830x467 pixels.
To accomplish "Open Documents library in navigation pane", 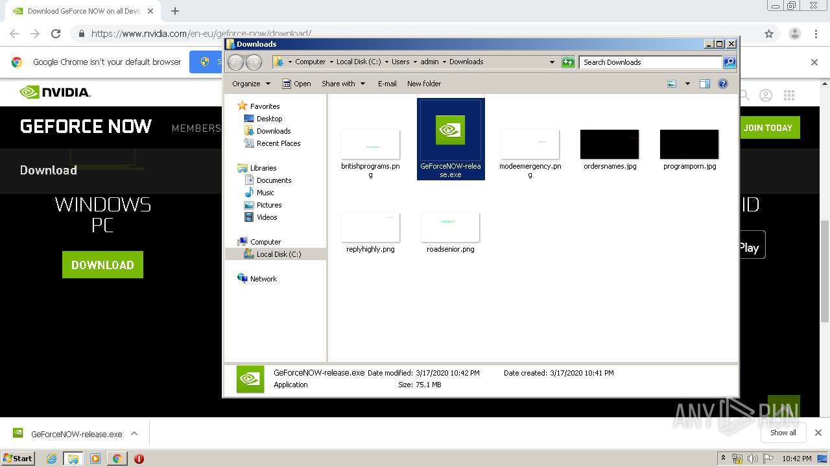I will coord(274,180).
